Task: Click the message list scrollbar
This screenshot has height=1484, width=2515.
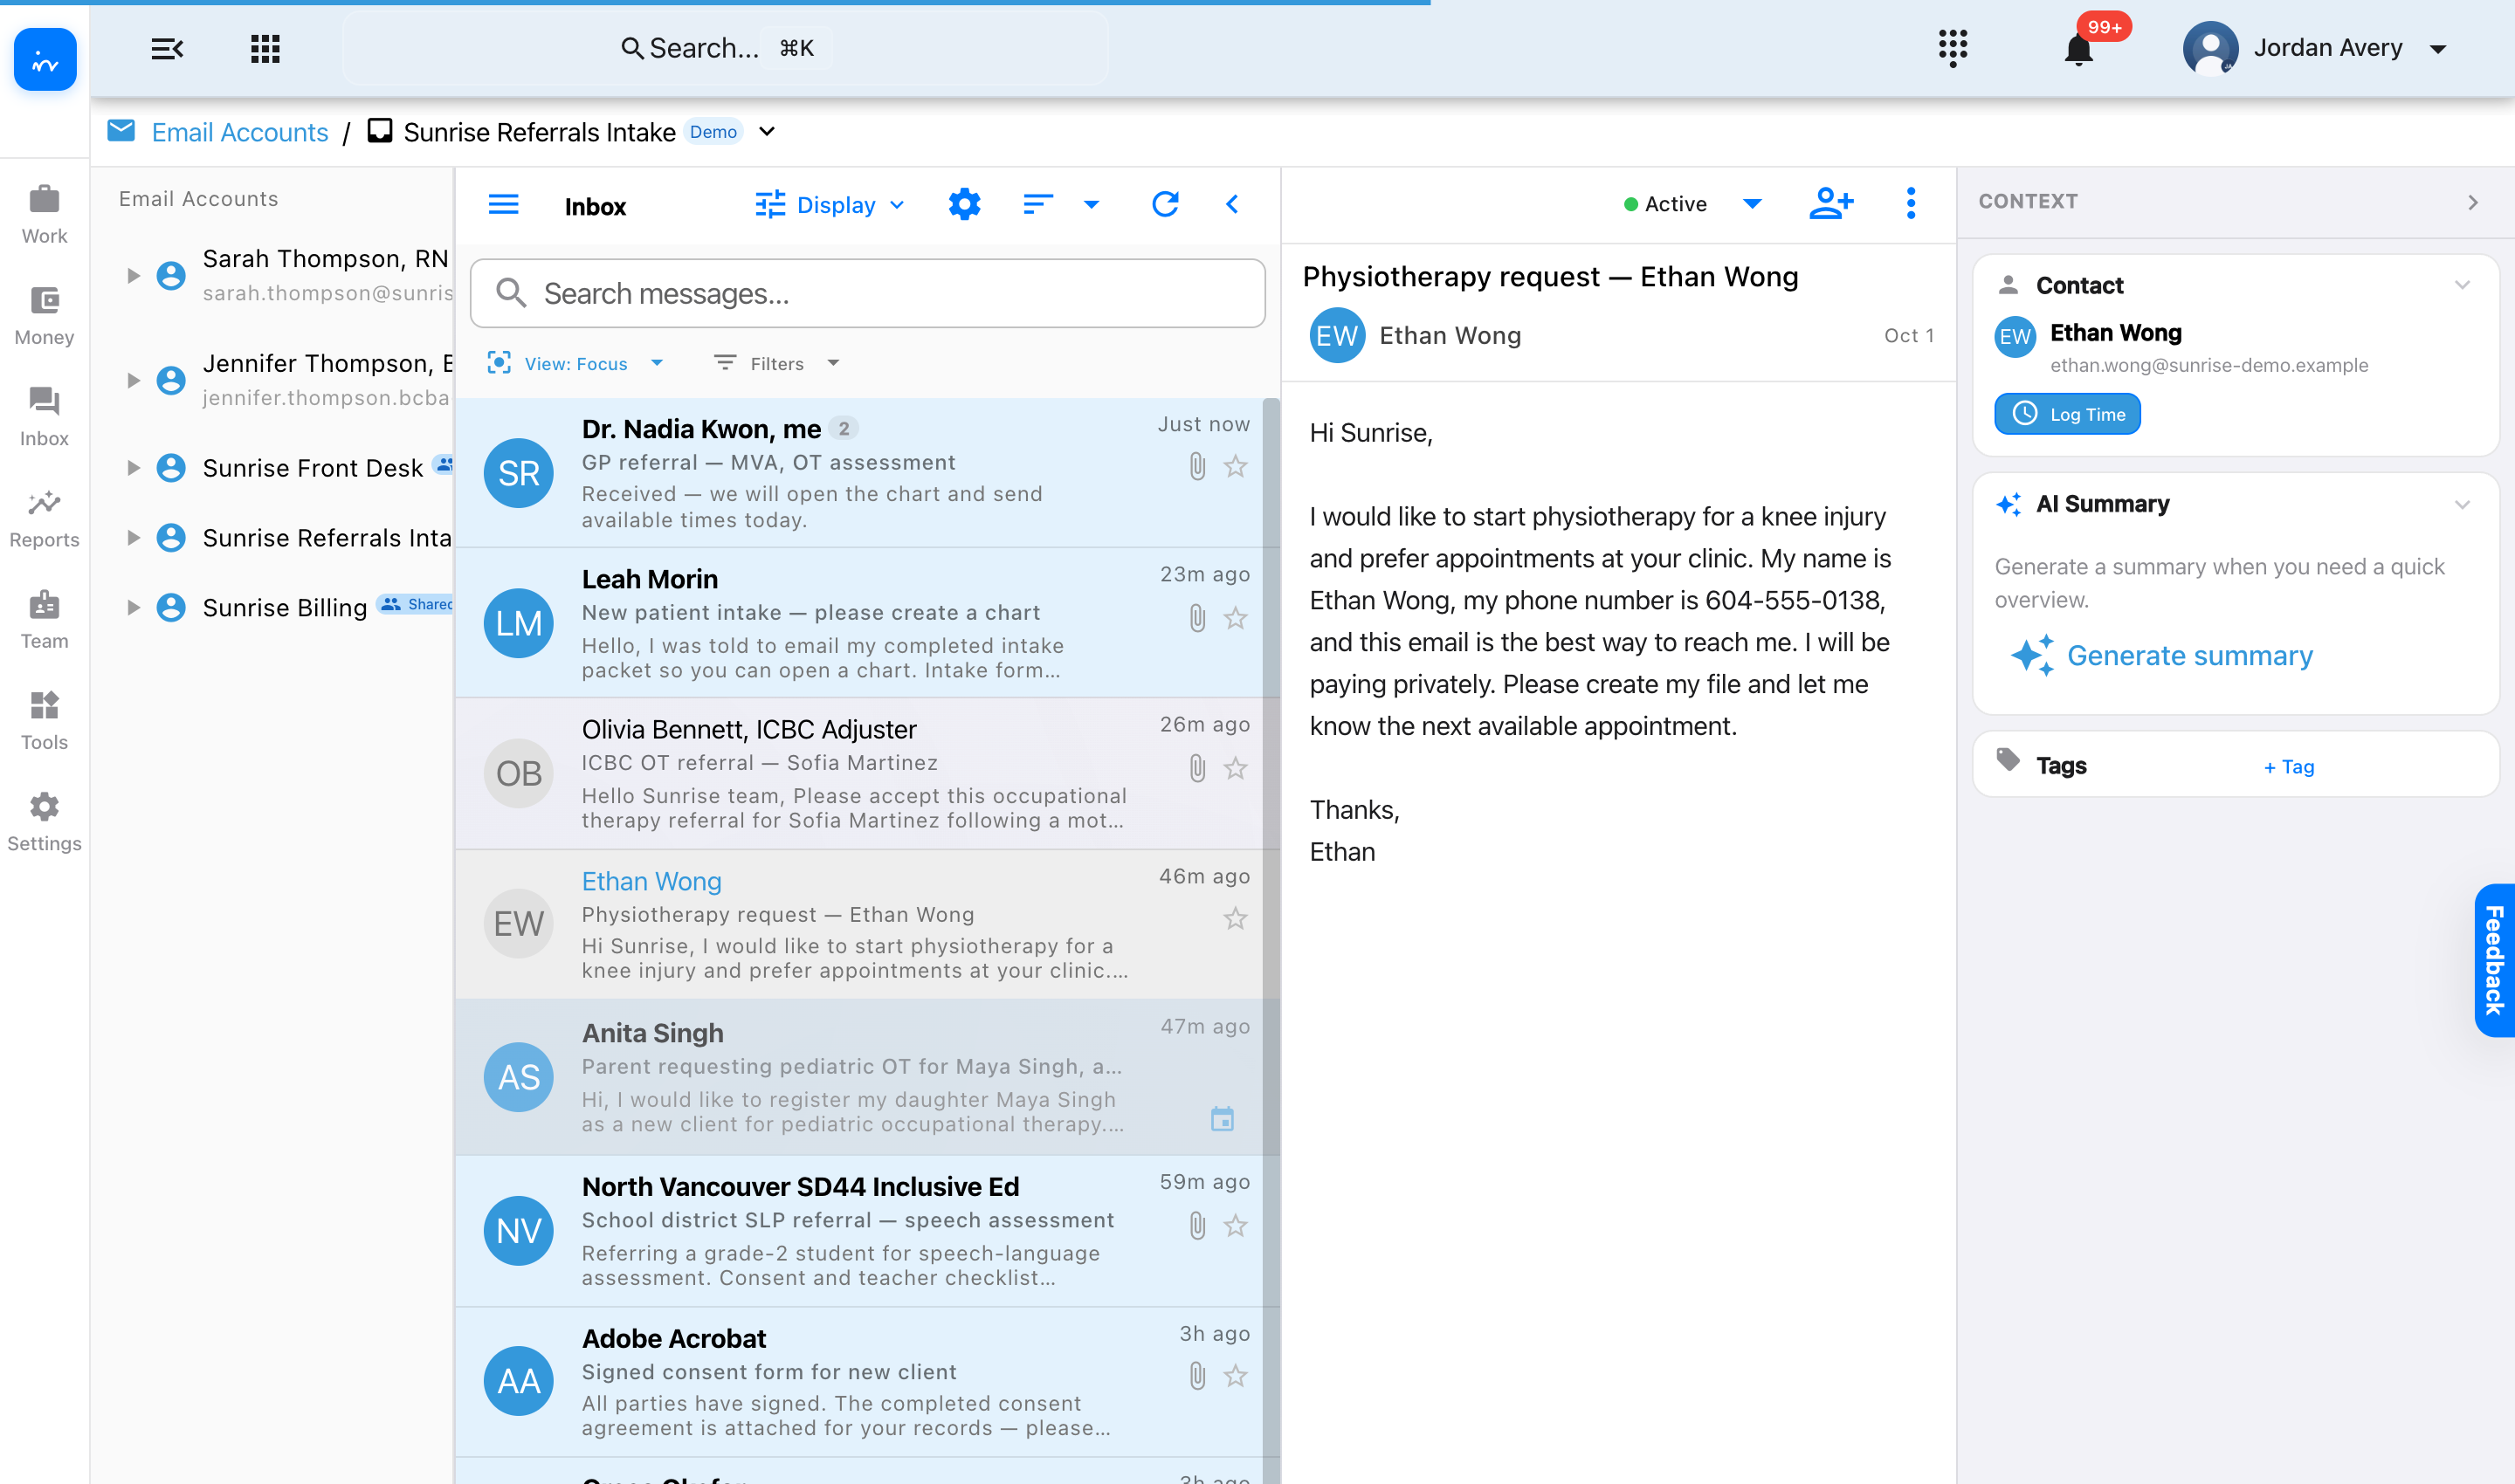Action: (1271, 940)
